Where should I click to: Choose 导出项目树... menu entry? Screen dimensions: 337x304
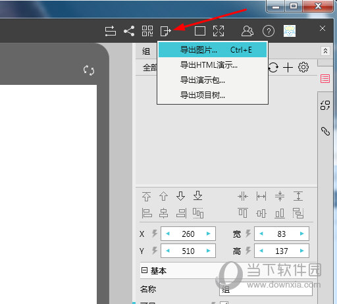pyautogui.click(x=213, y=95)
